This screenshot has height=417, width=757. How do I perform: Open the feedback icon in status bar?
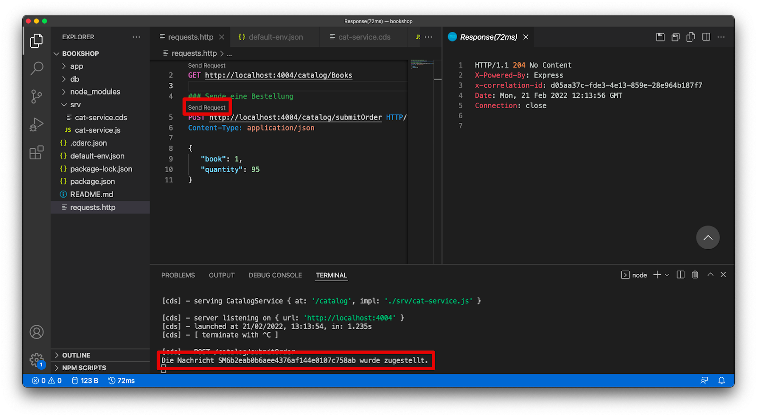coord(704,381)
